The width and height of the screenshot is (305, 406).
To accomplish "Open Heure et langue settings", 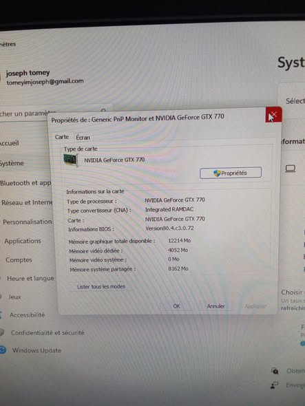I will click(x=30, y=278).
